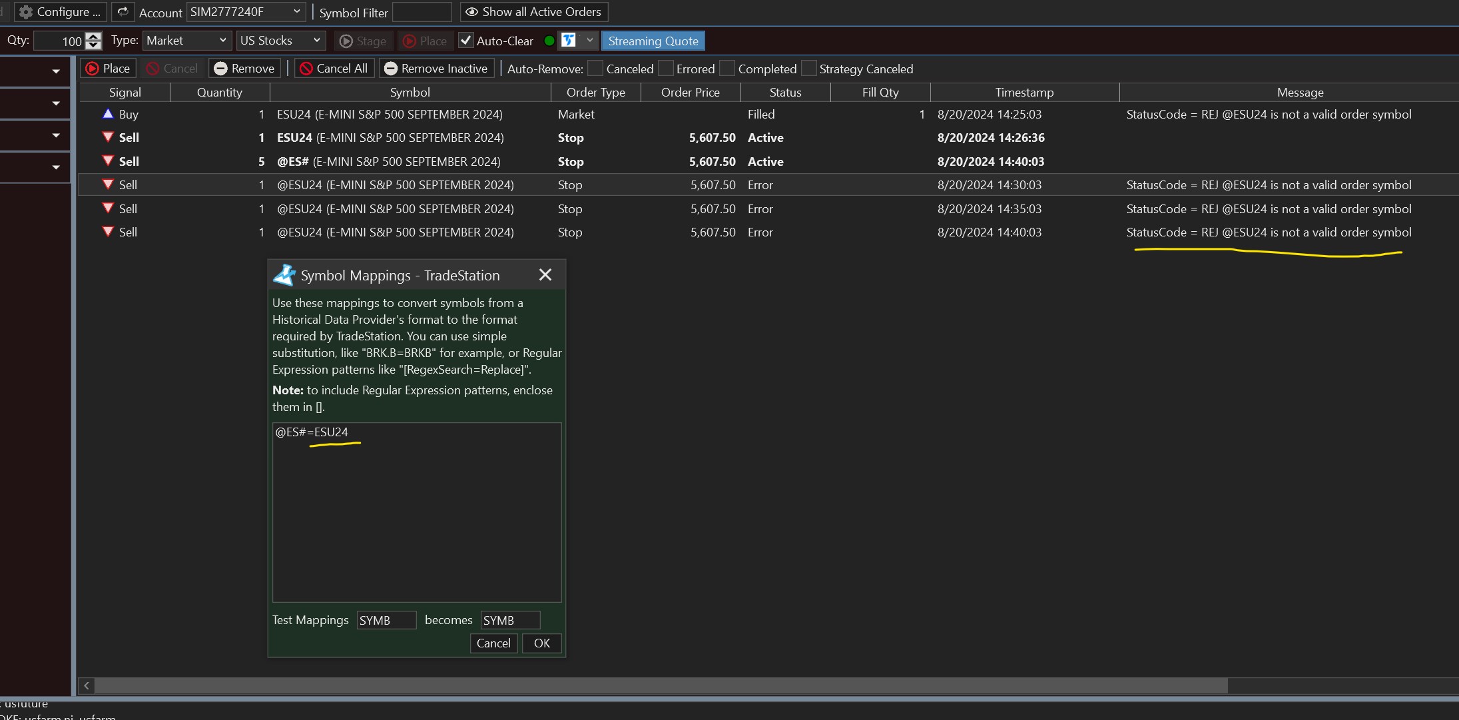The width and height of the screenshot is (1459, 720).
Task: Click the red Sell icon in 14:40:03 error row
Action: 107,232
